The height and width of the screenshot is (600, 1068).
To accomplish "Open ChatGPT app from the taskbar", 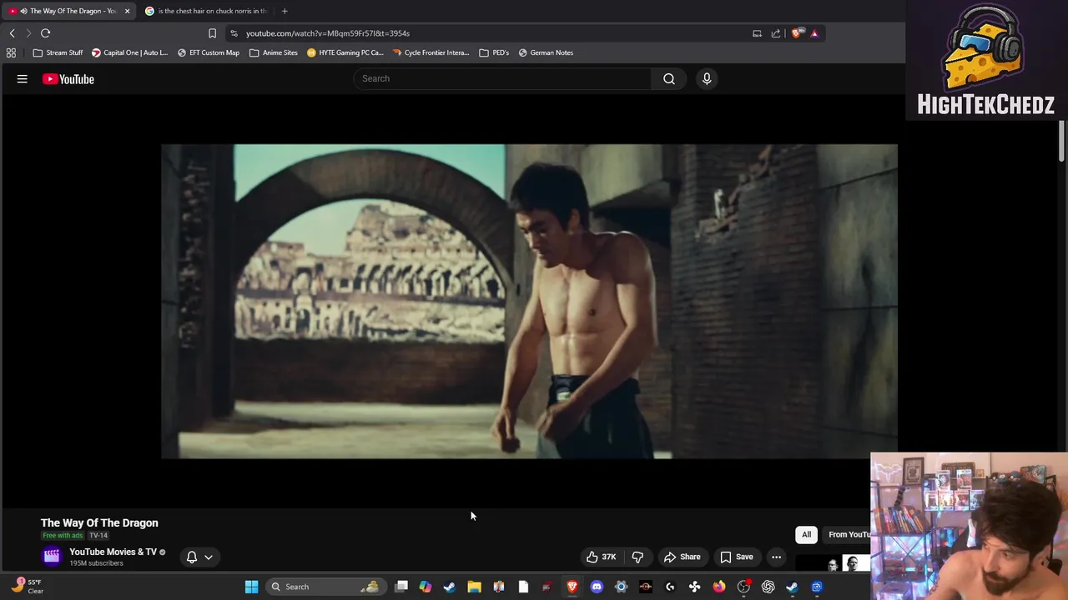I will point(768,587).
